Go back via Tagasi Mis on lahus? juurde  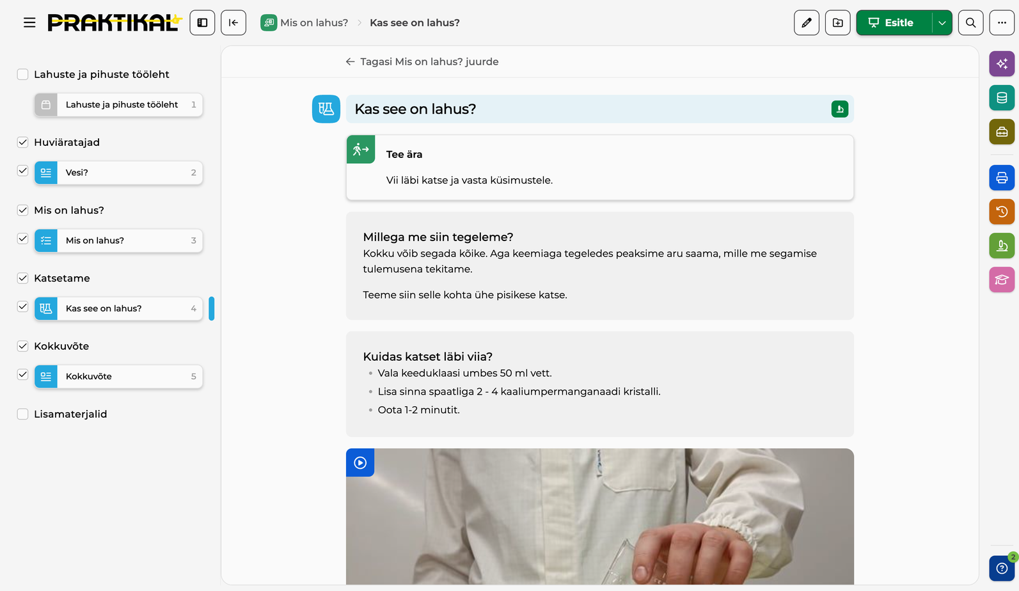tap(422, 61)
